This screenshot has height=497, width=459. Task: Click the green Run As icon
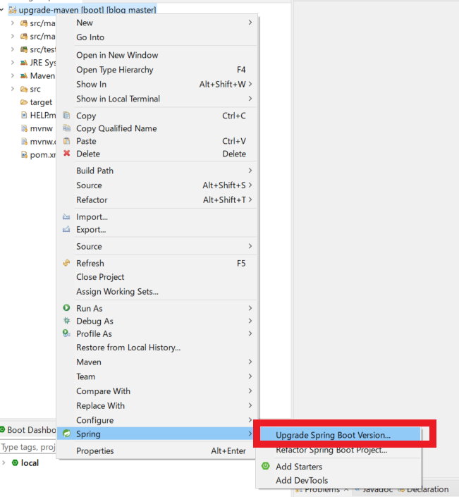pos(66,308)
